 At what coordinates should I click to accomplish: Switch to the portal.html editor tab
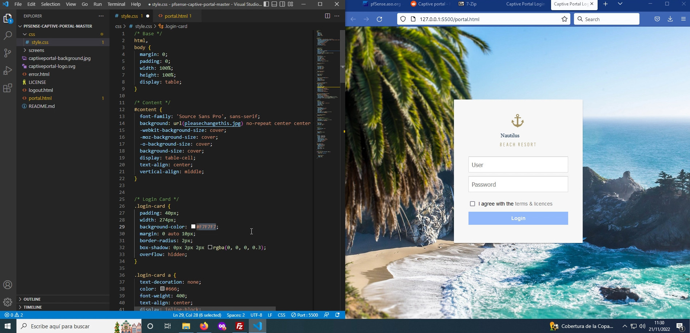[x=176, y=16]
